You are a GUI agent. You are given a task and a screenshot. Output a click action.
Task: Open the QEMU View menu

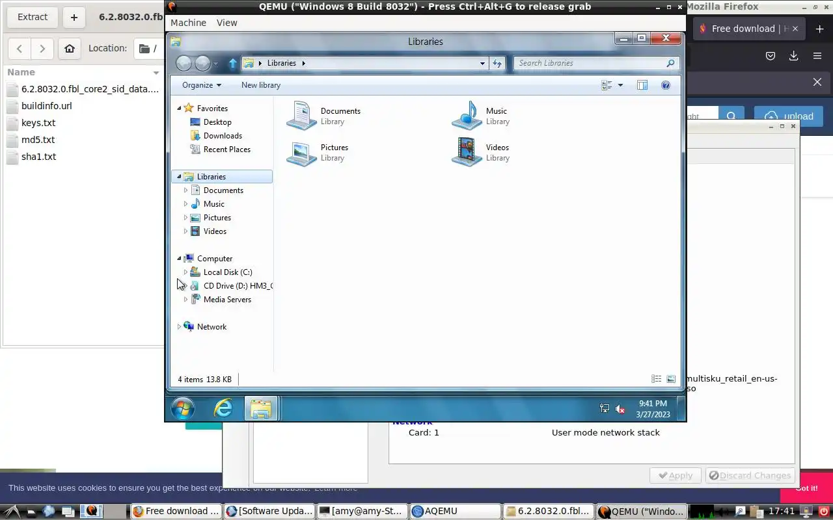pyautogui.click(x=226, y=23)
